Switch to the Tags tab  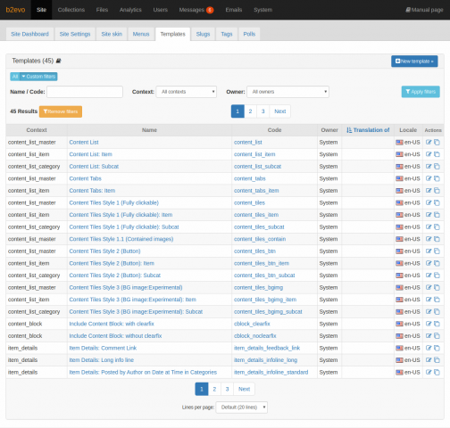[227, 34]
